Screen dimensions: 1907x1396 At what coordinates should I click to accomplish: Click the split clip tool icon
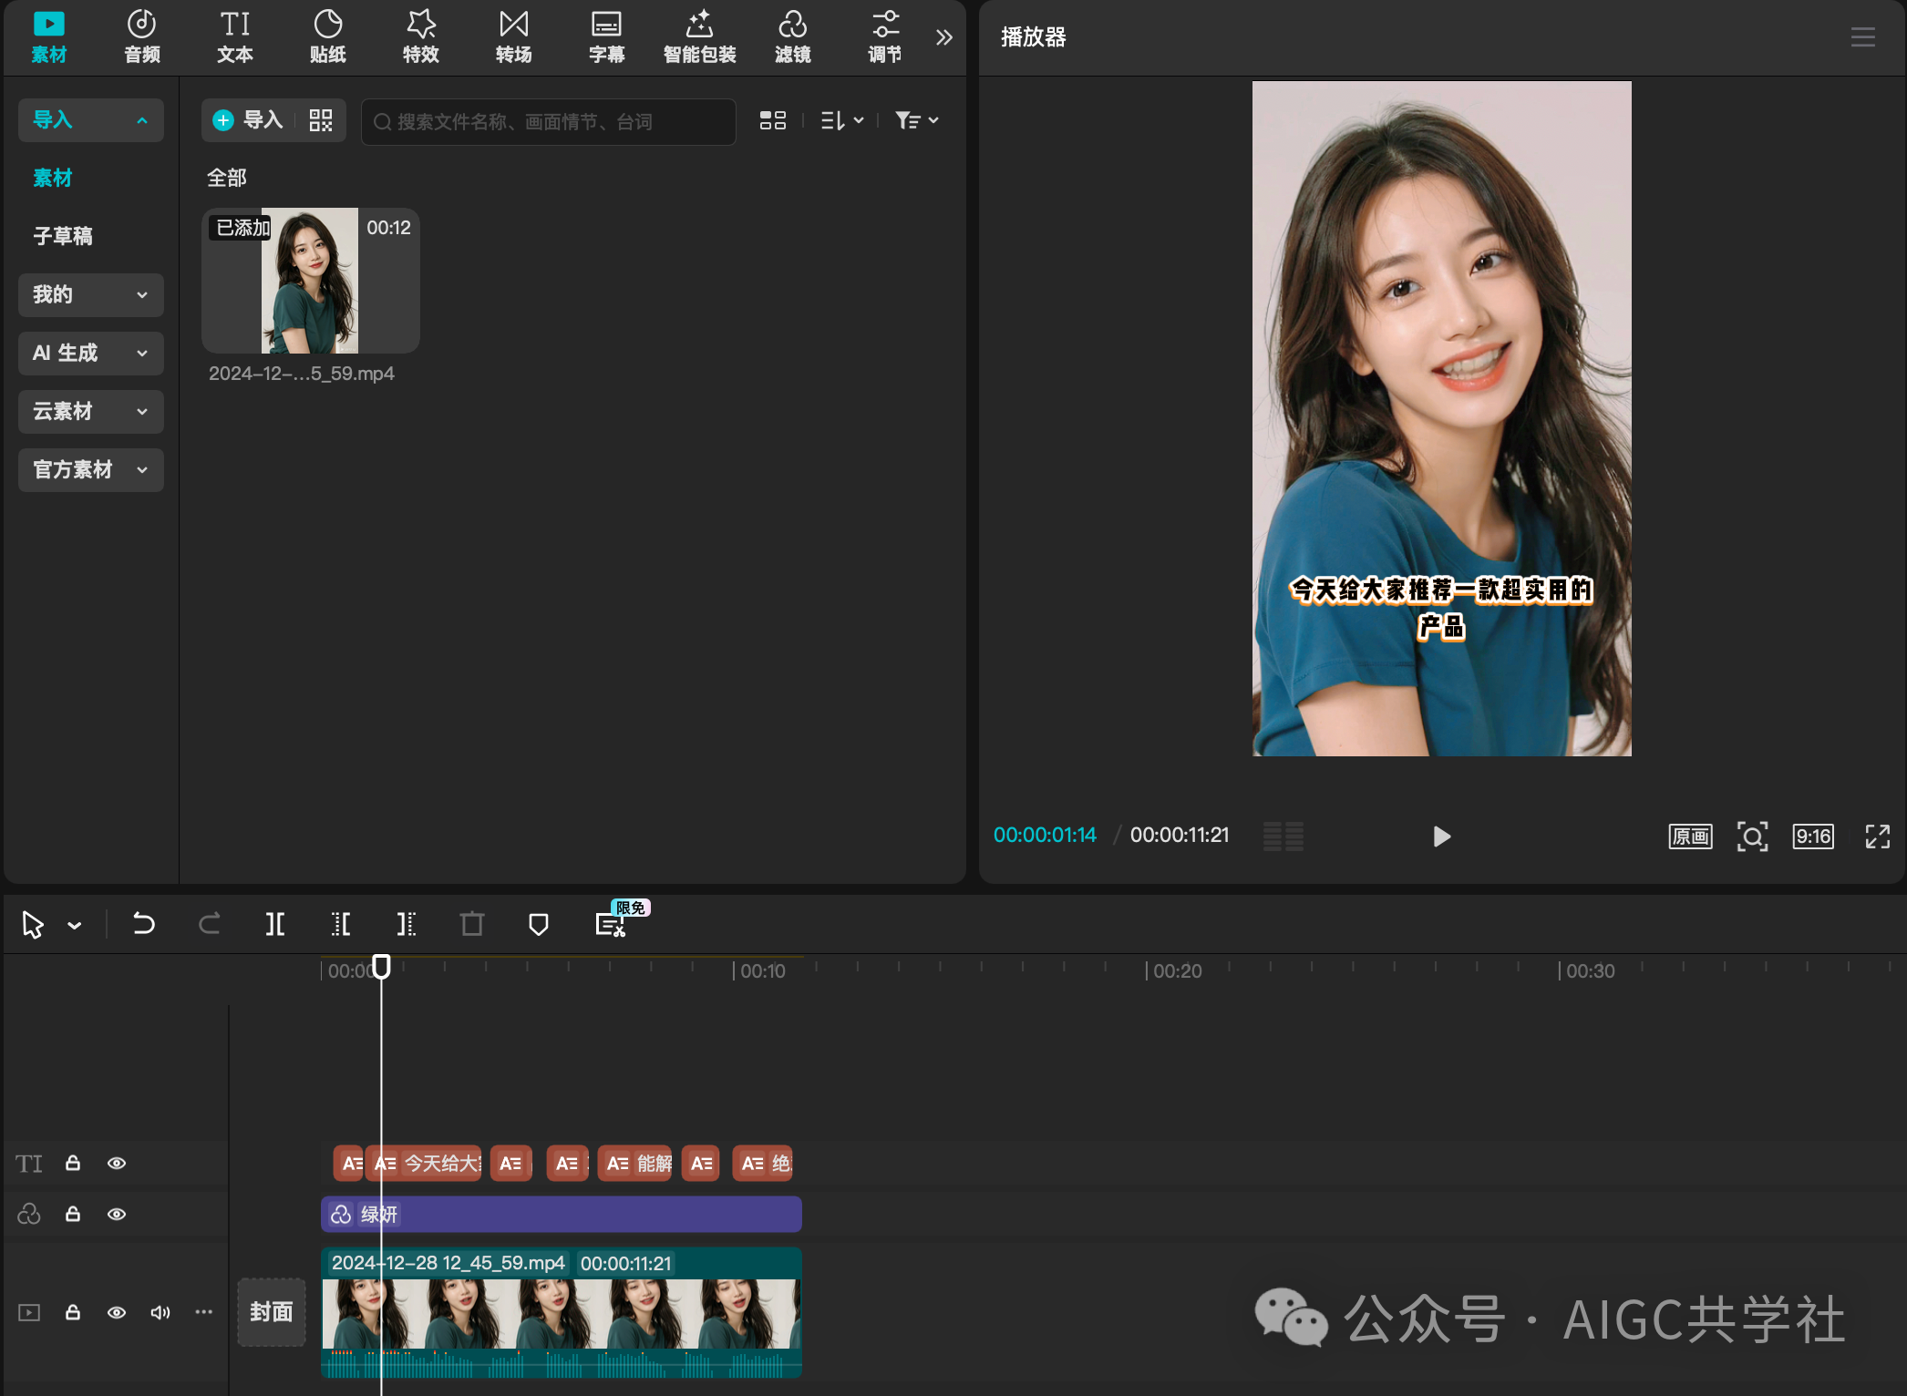(274, 924)
